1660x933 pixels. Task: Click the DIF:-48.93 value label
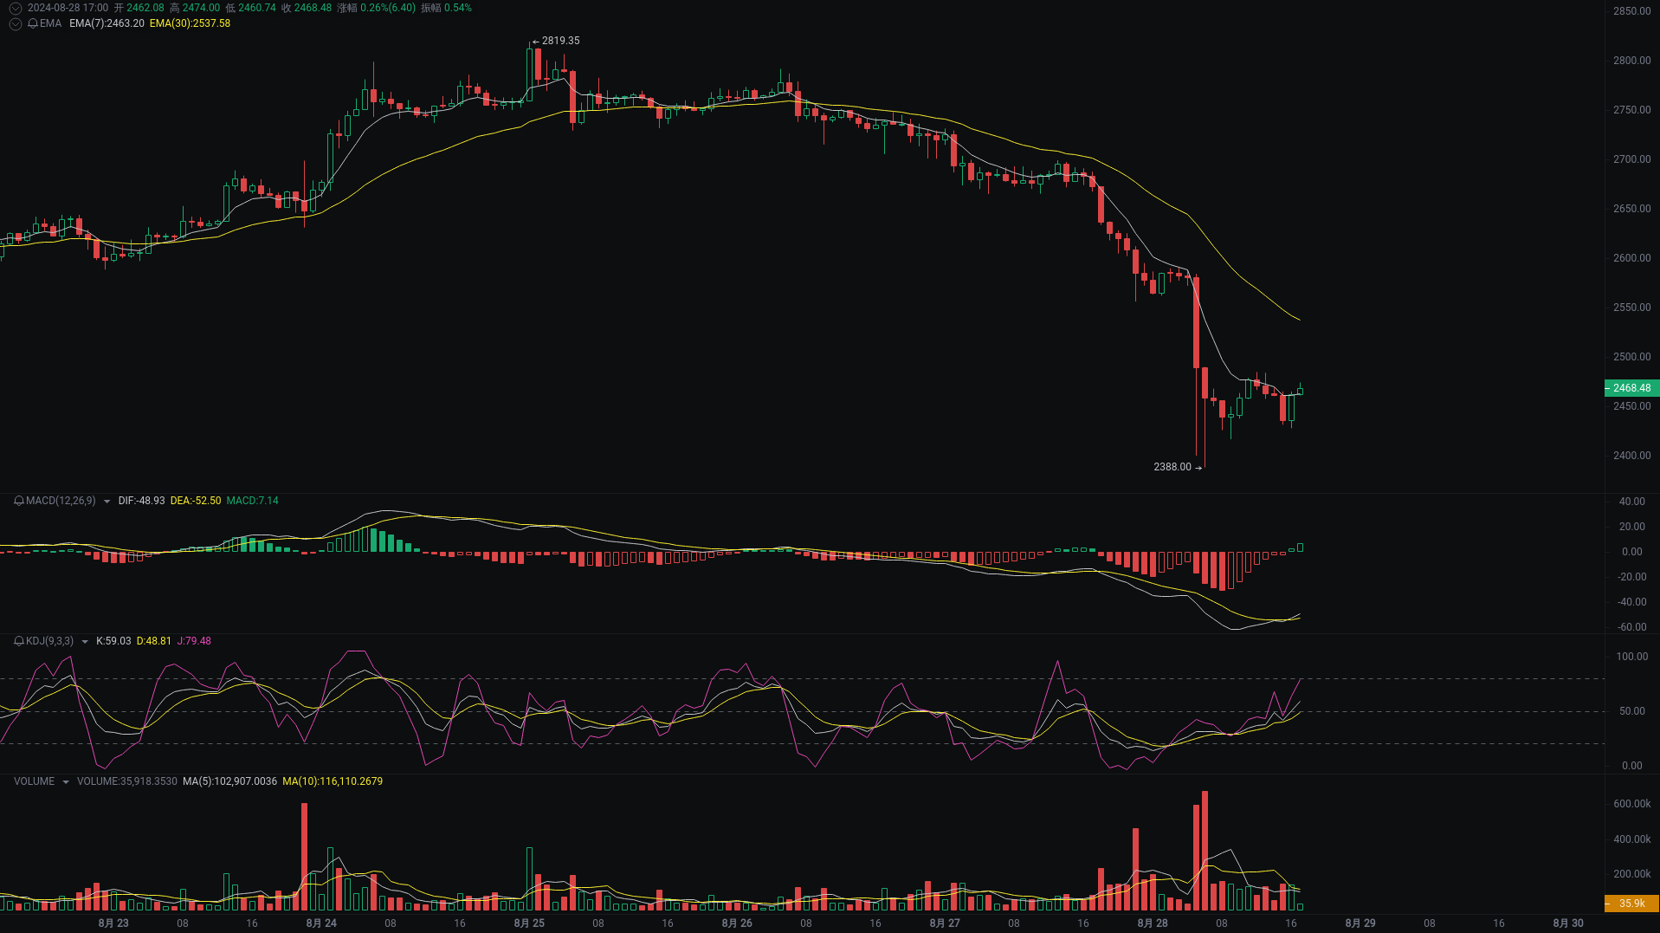(x=141, y=501)
